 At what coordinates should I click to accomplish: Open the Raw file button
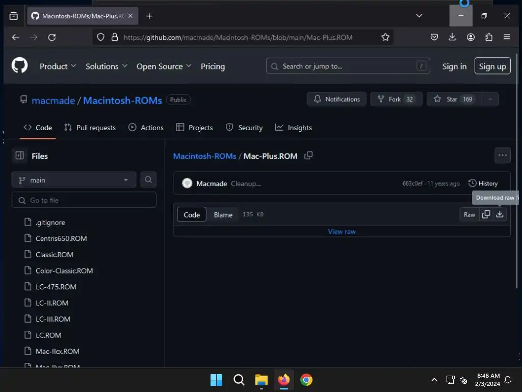click(469, 214)
